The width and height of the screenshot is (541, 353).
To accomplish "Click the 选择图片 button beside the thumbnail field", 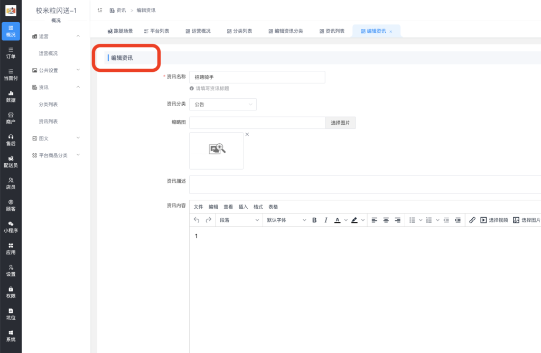I will pyautogui.click(x=340, y=122).
